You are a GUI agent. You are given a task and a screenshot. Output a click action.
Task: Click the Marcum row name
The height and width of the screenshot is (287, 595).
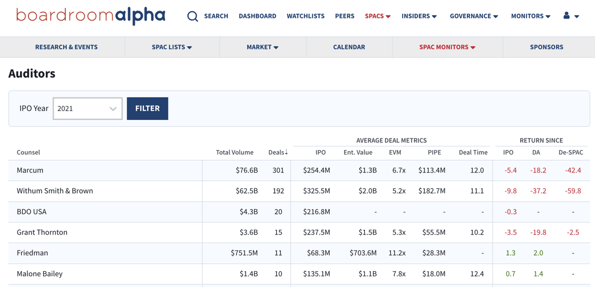30,170
